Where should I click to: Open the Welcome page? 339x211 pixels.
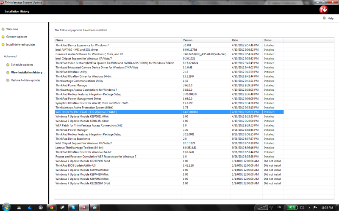pos(12,29)
